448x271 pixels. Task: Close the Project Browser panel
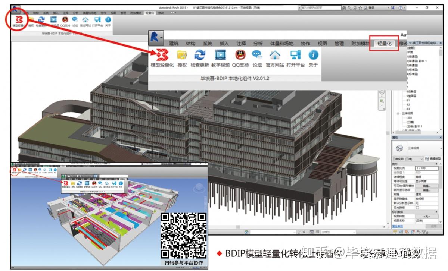pyautogui.click(x=441, y=43)
